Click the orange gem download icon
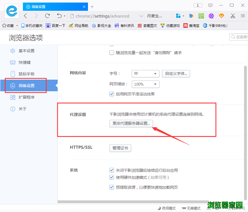The height and width of the screenshot is (212, 248). click(221, 16)
